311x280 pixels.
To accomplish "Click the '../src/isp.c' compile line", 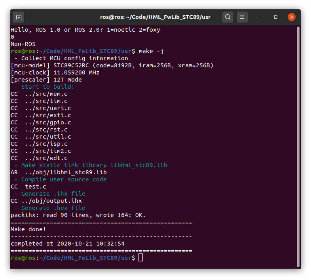I will 39,144.
